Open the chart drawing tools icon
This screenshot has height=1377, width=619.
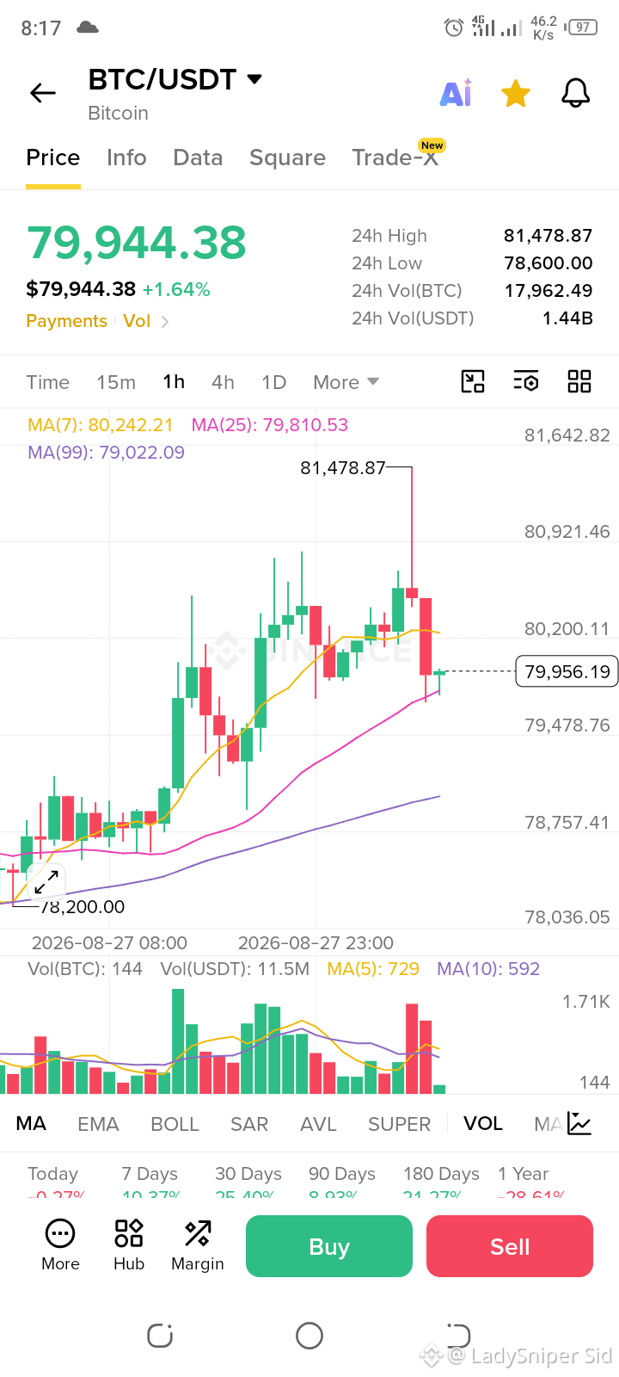tap(473, 381)
